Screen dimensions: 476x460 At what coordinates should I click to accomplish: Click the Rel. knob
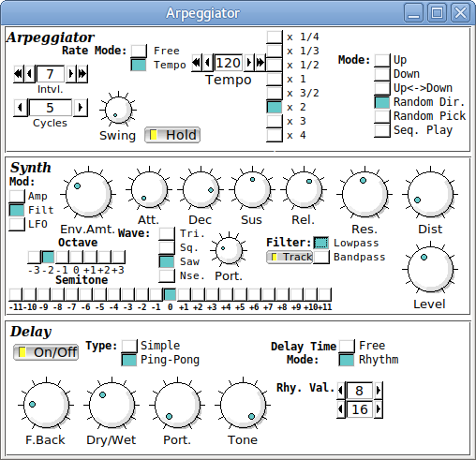pos(304,189)
